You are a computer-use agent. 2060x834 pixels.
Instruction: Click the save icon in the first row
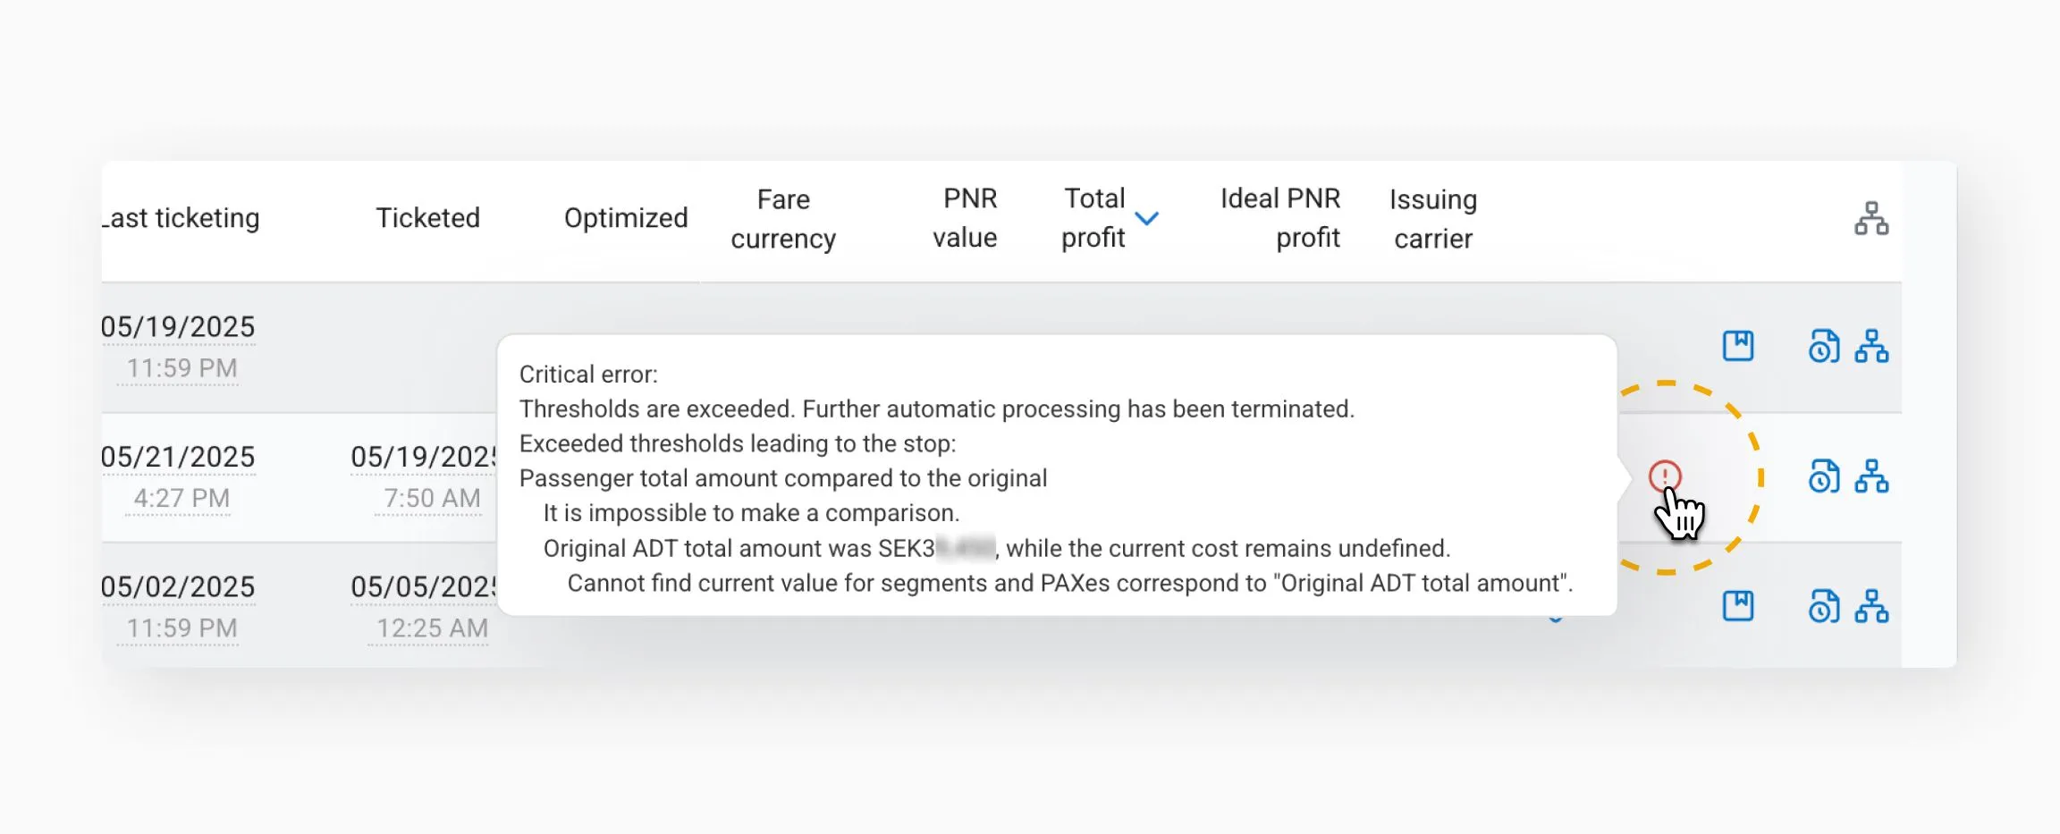click(x=1738, y=346)
